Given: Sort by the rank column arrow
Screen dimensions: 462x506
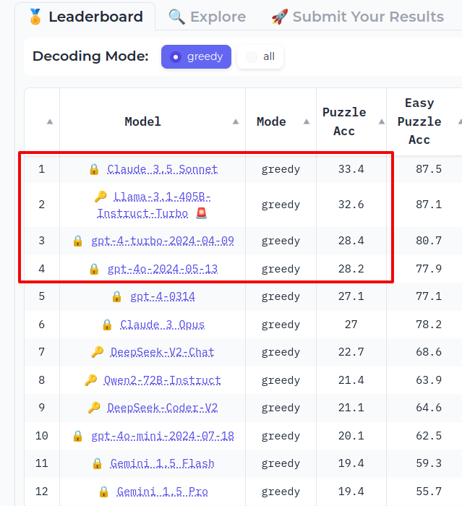Looking at the screenshot, I should tap(50, 121).
